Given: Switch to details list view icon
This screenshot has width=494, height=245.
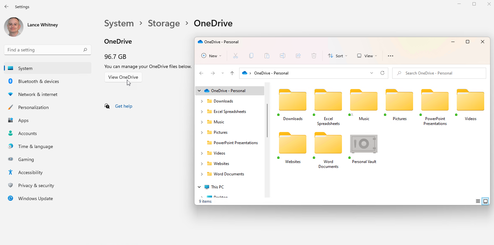Looking at the screenshot, I should [x=478, y=201].
